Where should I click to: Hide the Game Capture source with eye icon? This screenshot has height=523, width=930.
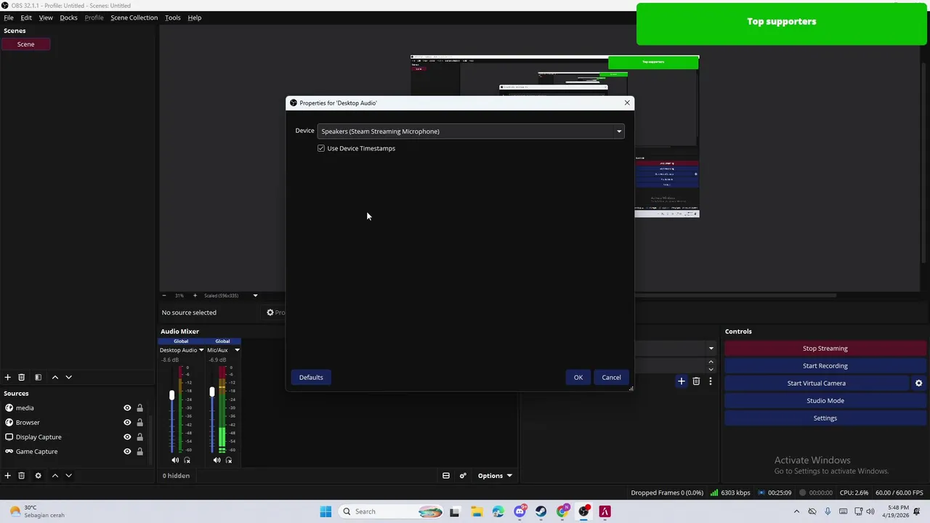coord(127,451)
